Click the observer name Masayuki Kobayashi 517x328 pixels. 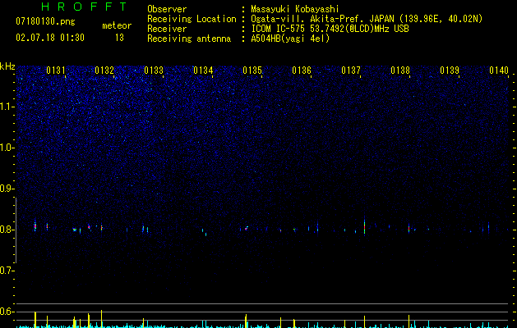coord(295,9)
